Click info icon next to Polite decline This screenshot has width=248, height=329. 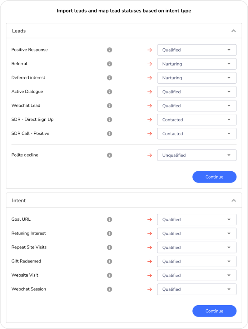coord(109,155)
